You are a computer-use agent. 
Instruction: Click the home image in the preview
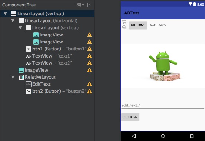pyautogui.click(x=124, y=26)
